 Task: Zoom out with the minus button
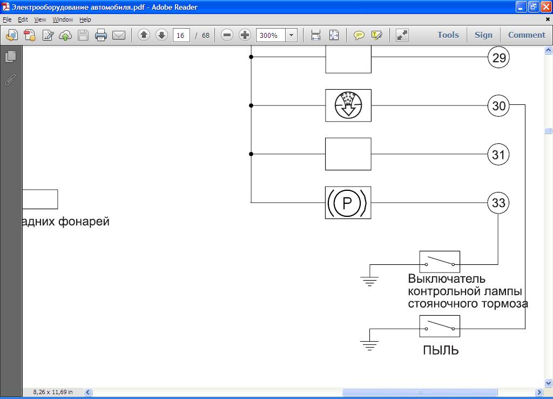click(227, 35)
